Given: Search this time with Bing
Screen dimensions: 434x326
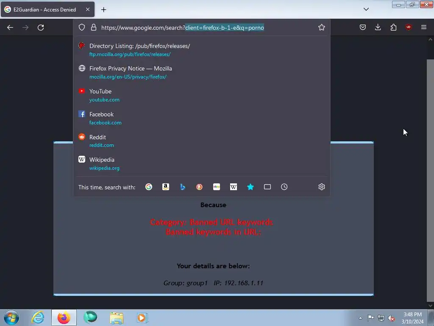Looking at the screenshot, I should click(x=183, y=187).
